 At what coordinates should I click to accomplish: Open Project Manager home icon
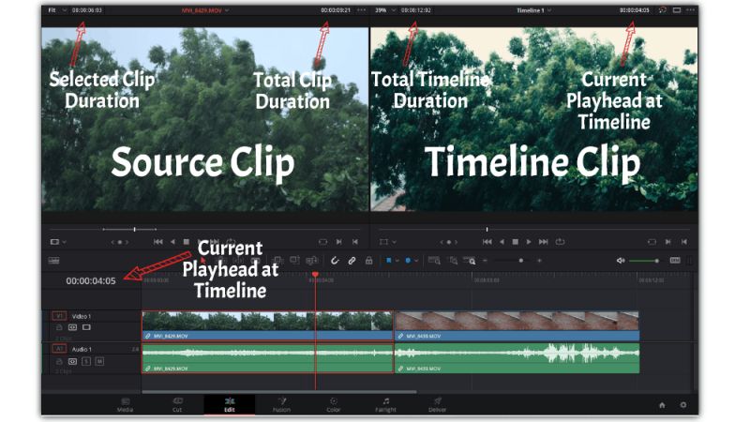[x=662, y=405]
